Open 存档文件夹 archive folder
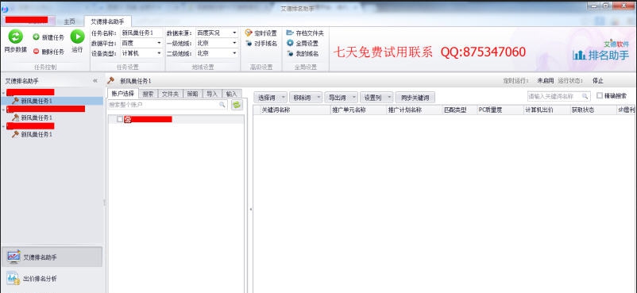Image resolution: width=637 pixels, height=293 pixels. (x=305, y=33)
